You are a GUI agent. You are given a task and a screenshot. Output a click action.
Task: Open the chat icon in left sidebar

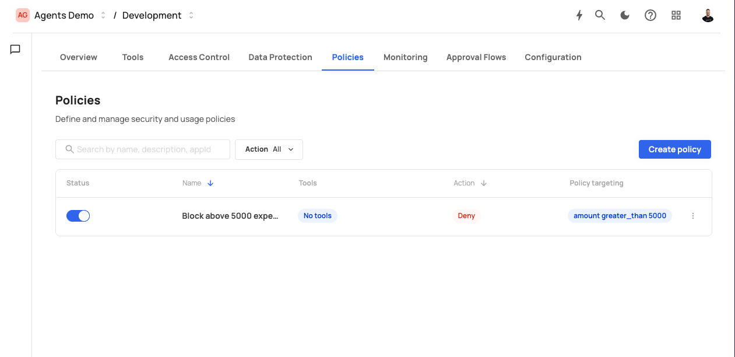[16, 50]
